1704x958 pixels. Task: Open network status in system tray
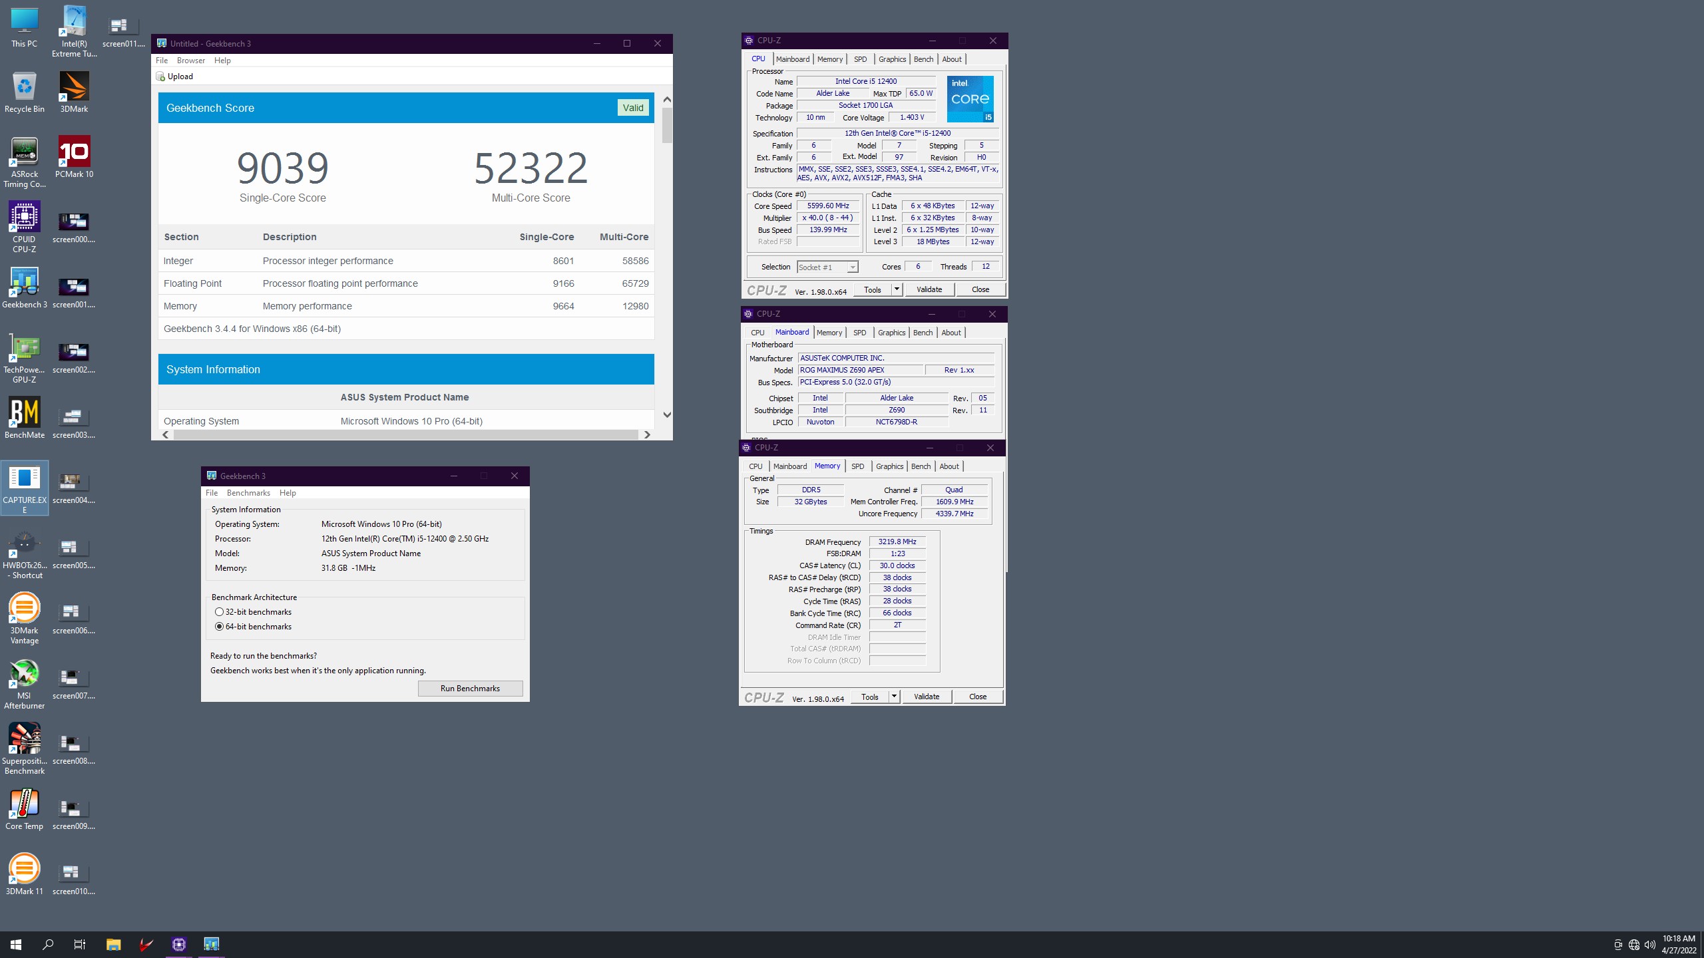(x=1633, y=945)
